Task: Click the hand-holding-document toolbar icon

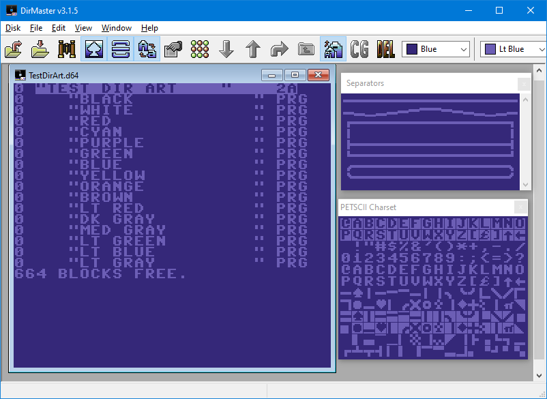Action: click(173, 49)
